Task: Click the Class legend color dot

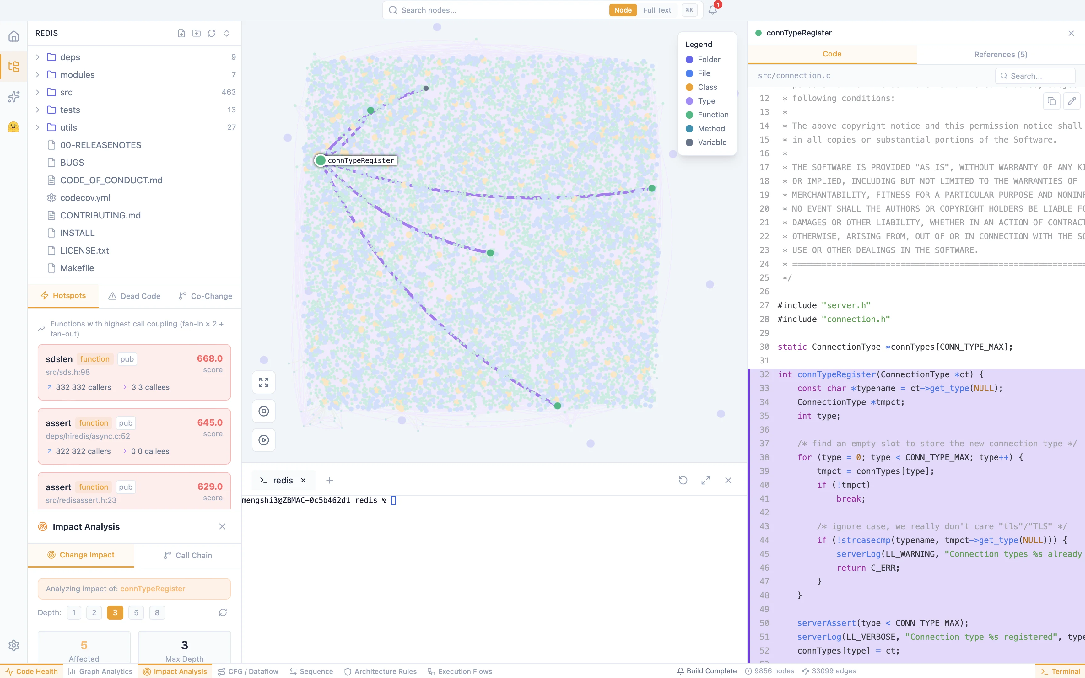Action: 689,87
